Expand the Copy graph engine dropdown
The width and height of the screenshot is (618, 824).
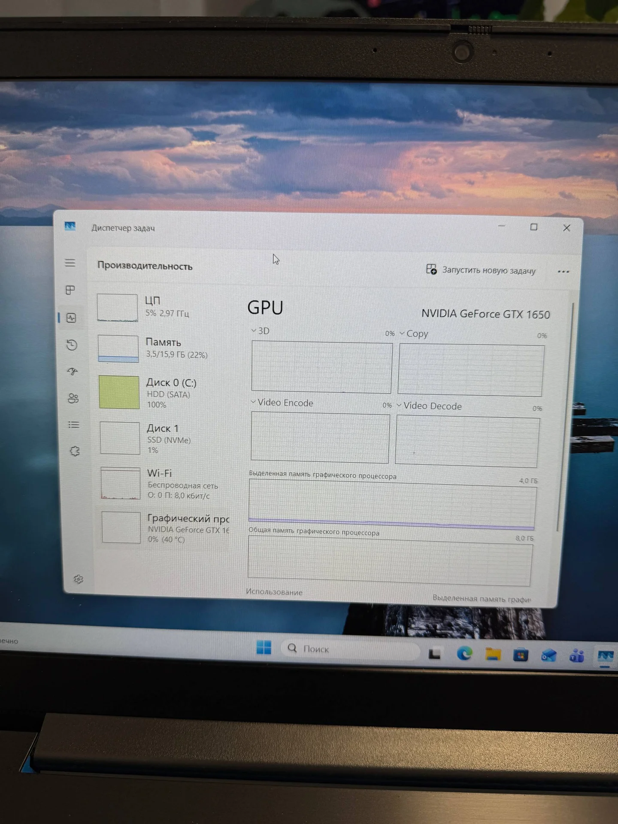(402, 333)
